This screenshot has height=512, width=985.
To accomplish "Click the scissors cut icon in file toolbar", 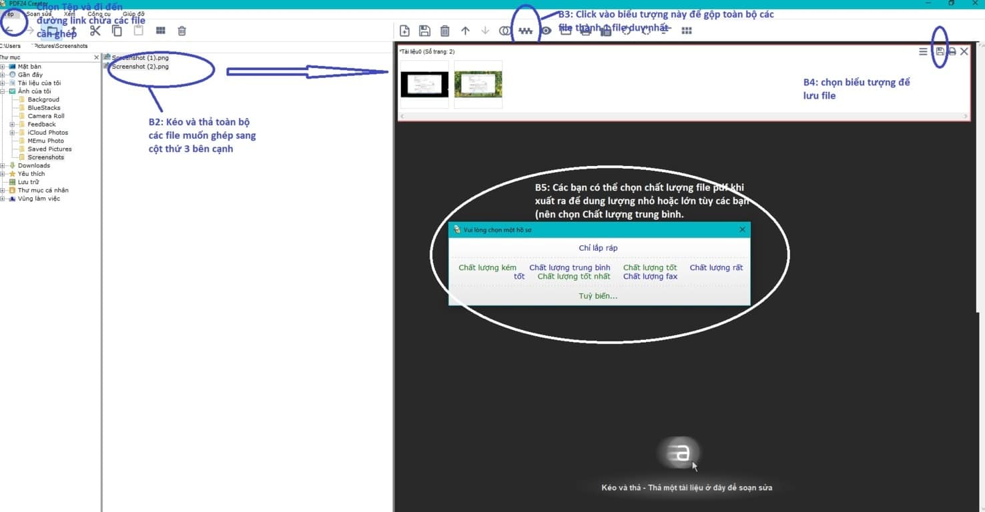I will pyautogui.click(x=95, y=31).
